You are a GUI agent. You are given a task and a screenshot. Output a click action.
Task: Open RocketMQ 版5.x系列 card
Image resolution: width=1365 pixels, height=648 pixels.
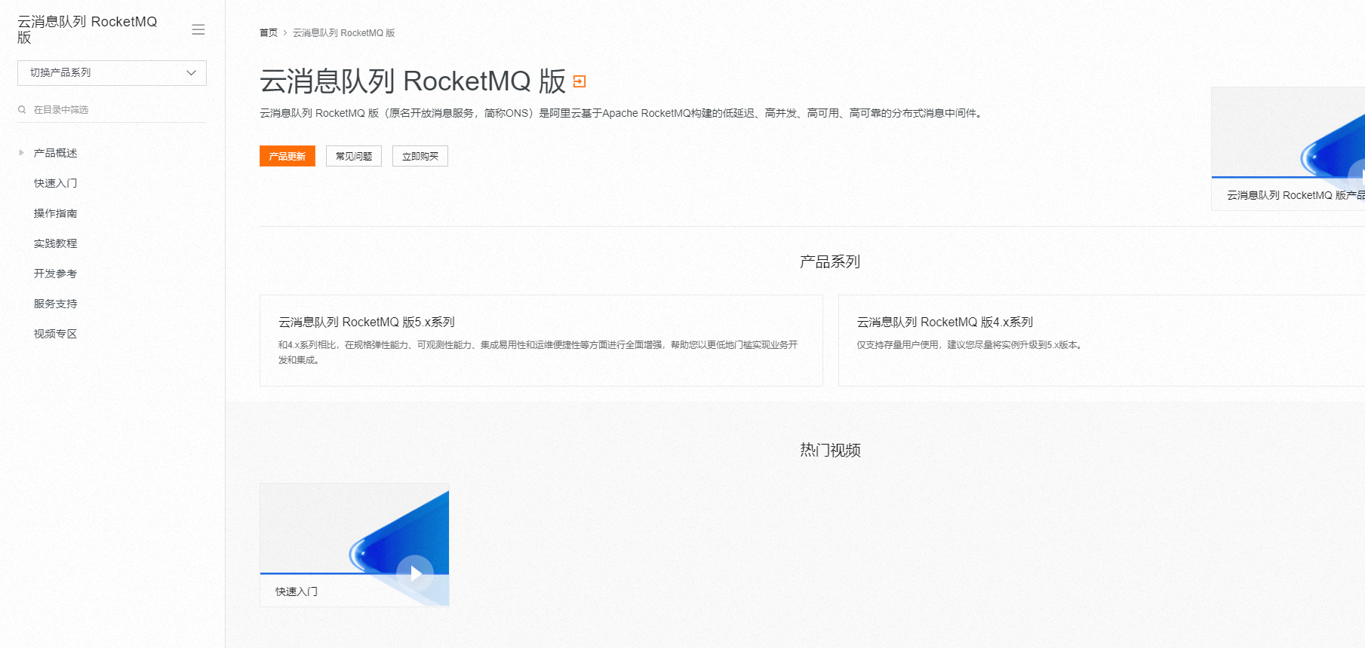click(541, 341)
